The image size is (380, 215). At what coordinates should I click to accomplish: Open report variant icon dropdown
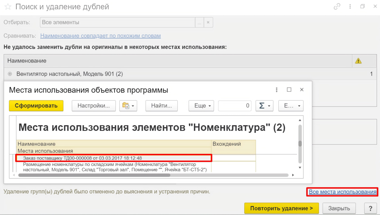coord(128,106)
